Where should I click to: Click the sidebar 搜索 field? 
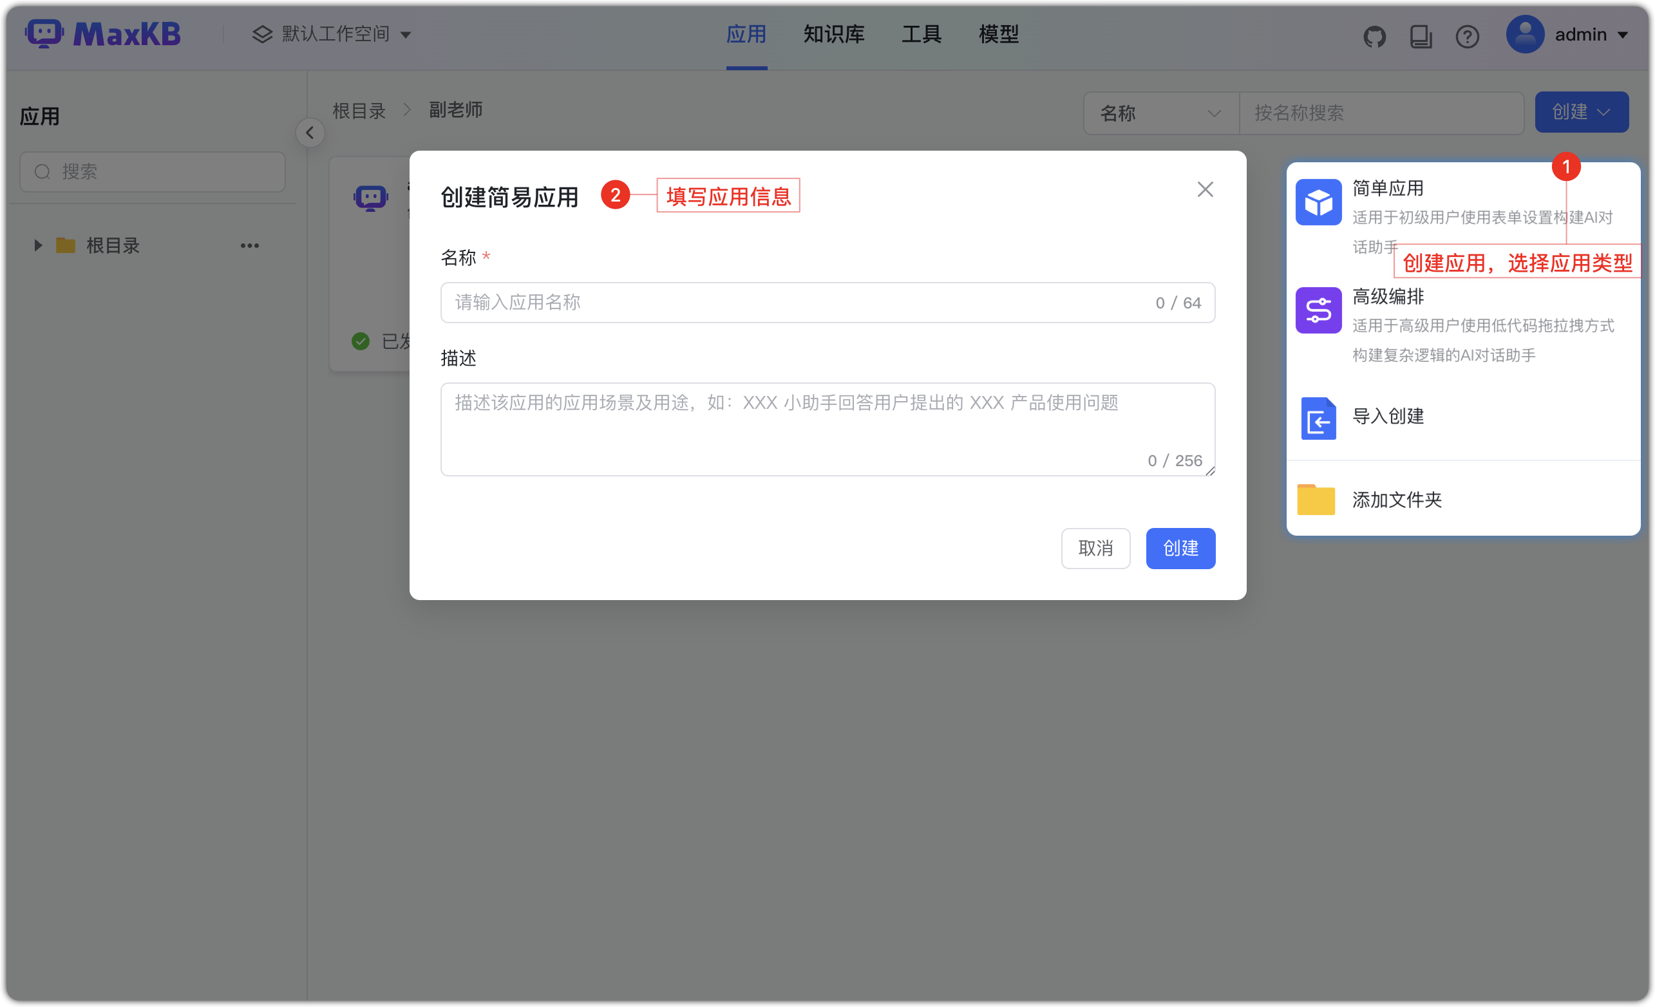(x=153, y=172)
